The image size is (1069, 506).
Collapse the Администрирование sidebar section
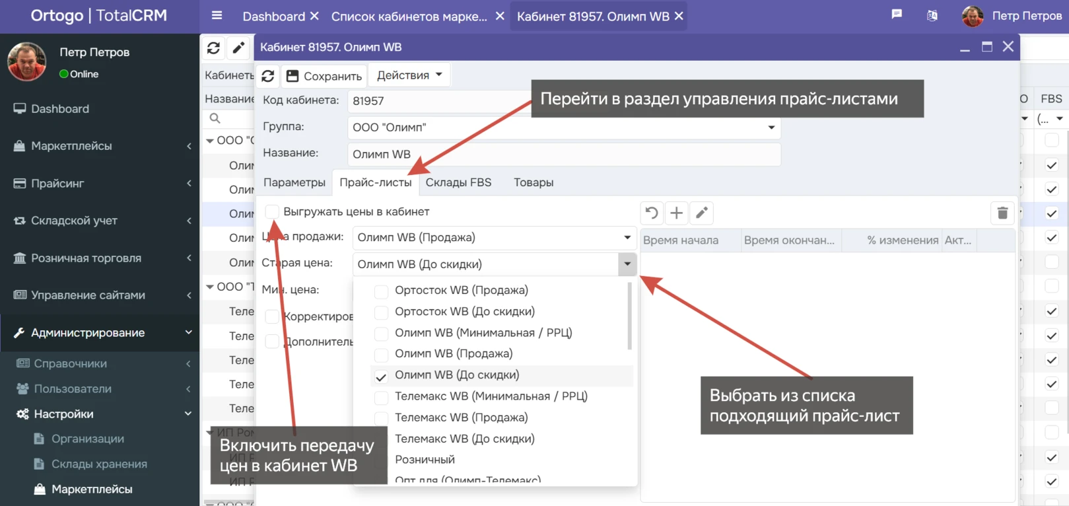click(x=99, y=332)
